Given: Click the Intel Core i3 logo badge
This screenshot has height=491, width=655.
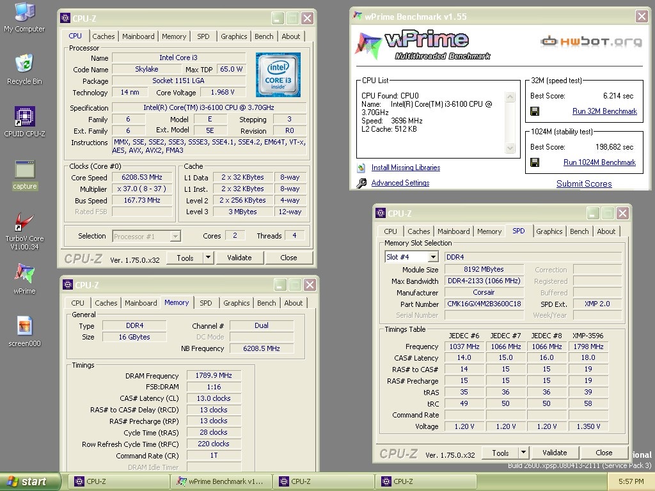Looking at the screenshot, I should coord(278,75).
